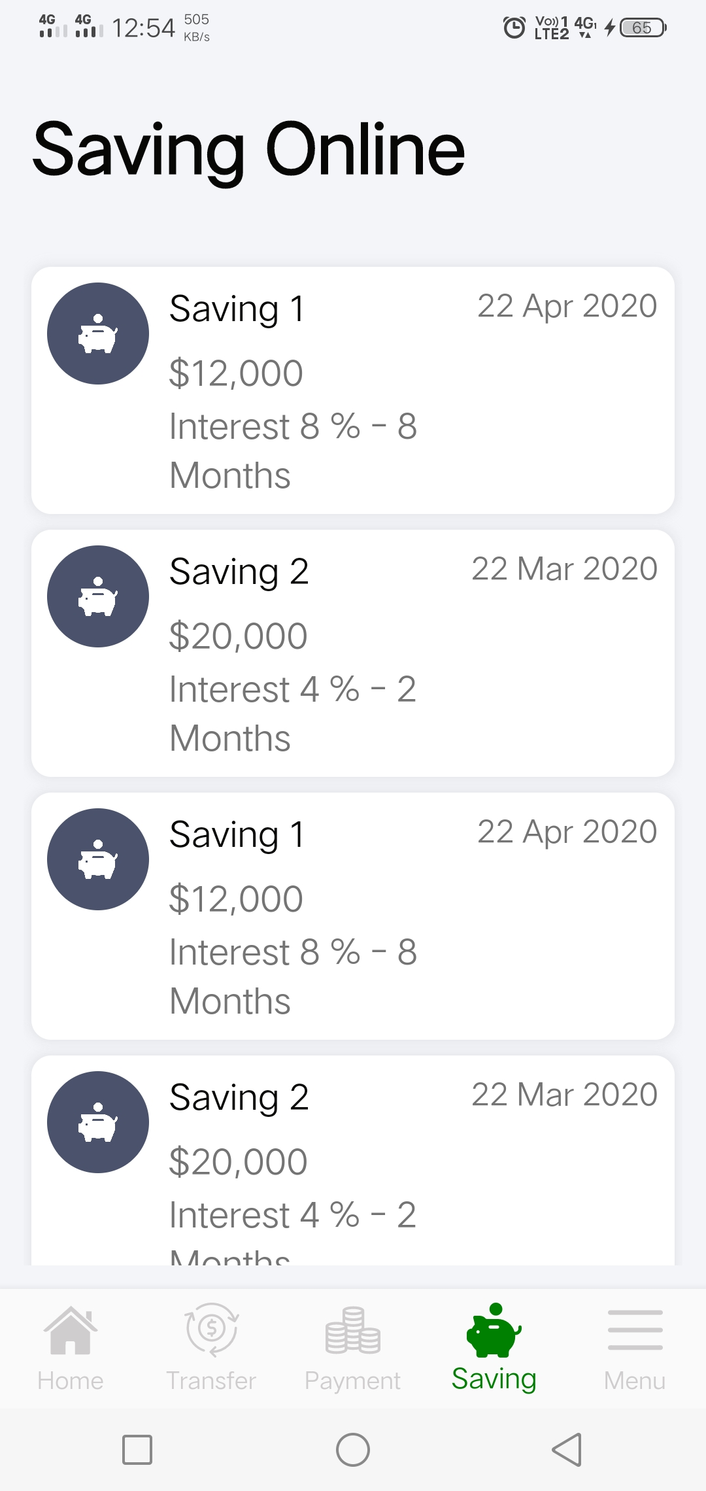Image resolution: width=706 pixels, height=1491 pixels.
Task: Tap piggy icon on bottom savings card
Action: point(98,1122)
